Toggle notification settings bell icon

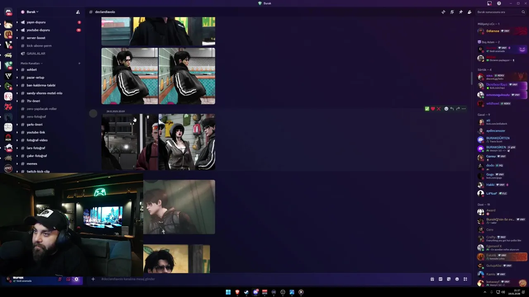click(x=452, y=12)
